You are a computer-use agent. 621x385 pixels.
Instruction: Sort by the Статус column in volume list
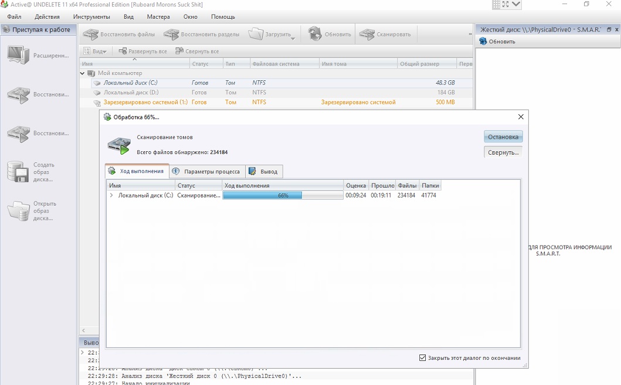(x=206, y=64)
